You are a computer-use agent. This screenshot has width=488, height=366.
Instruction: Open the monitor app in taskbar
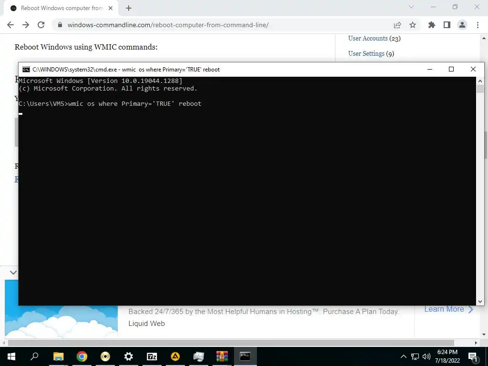[x=199, y=356]
